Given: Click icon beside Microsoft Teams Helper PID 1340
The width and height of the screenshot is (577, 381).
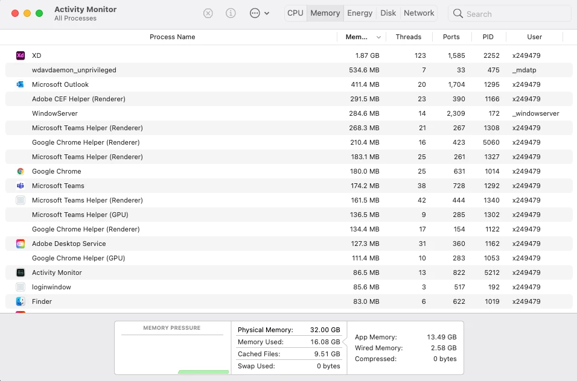Looking at the screenshot, I should click(x=21, y=200).
